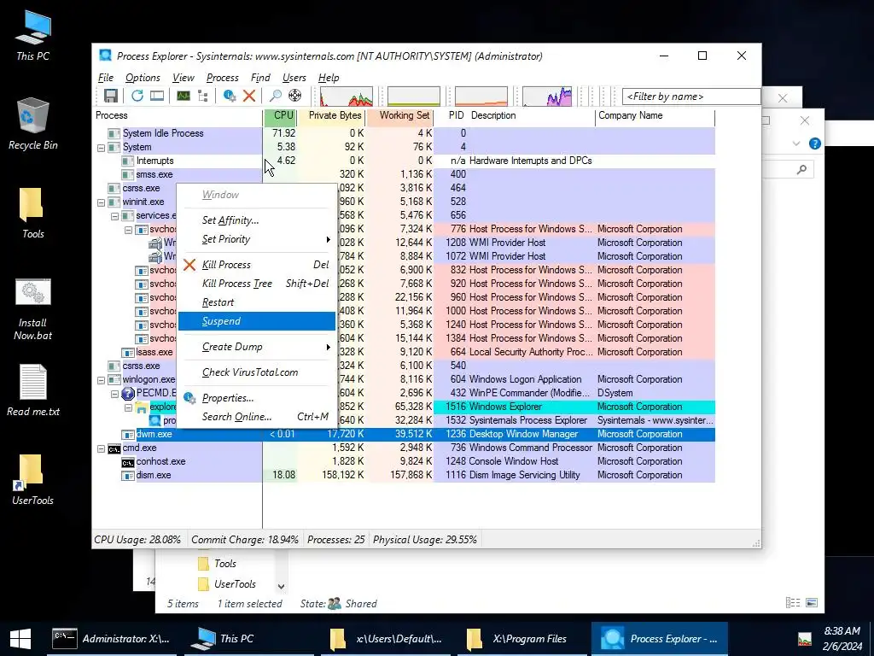Collapse the cmd.exe tree node
The height and width of the screenshot is (656, 874).
(101, 448)
